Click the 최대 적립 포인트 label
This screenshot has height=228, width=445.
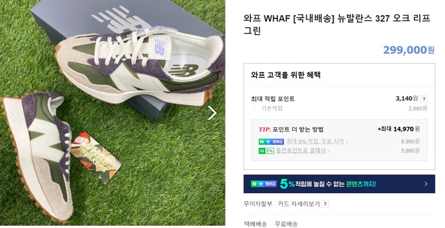(273, 99)
